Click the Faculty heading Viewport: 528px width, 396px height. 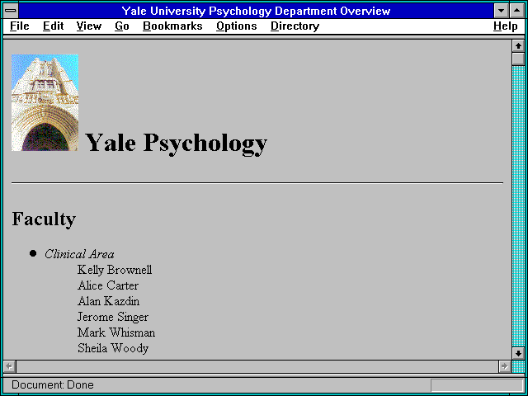pyautogui.click(x=44, y=219)
